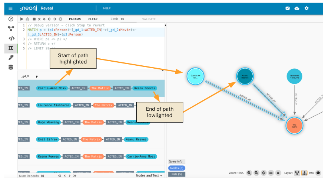Image resolution: width=328 pixels, height=182 pixels.
Task: Open settings gear in the header
Action: click(307, 8)
